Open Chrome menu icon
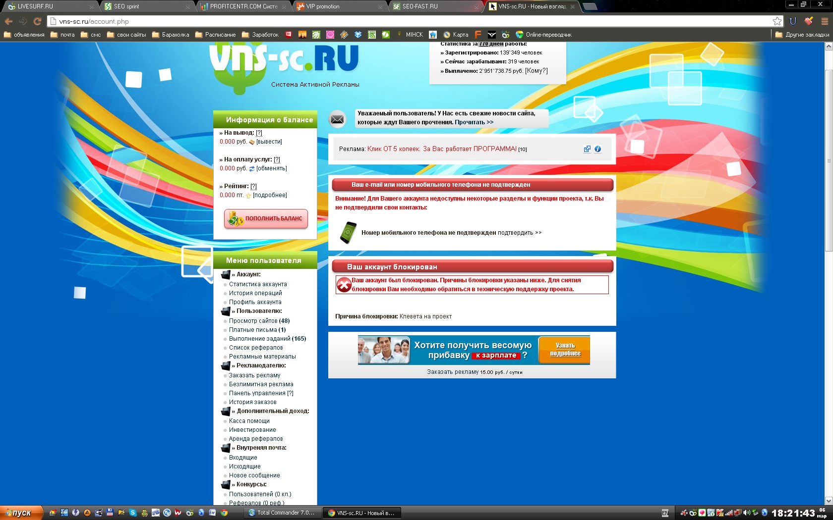Image resolution: width=833 pixels, height=520 pixels. click(825, 21)
